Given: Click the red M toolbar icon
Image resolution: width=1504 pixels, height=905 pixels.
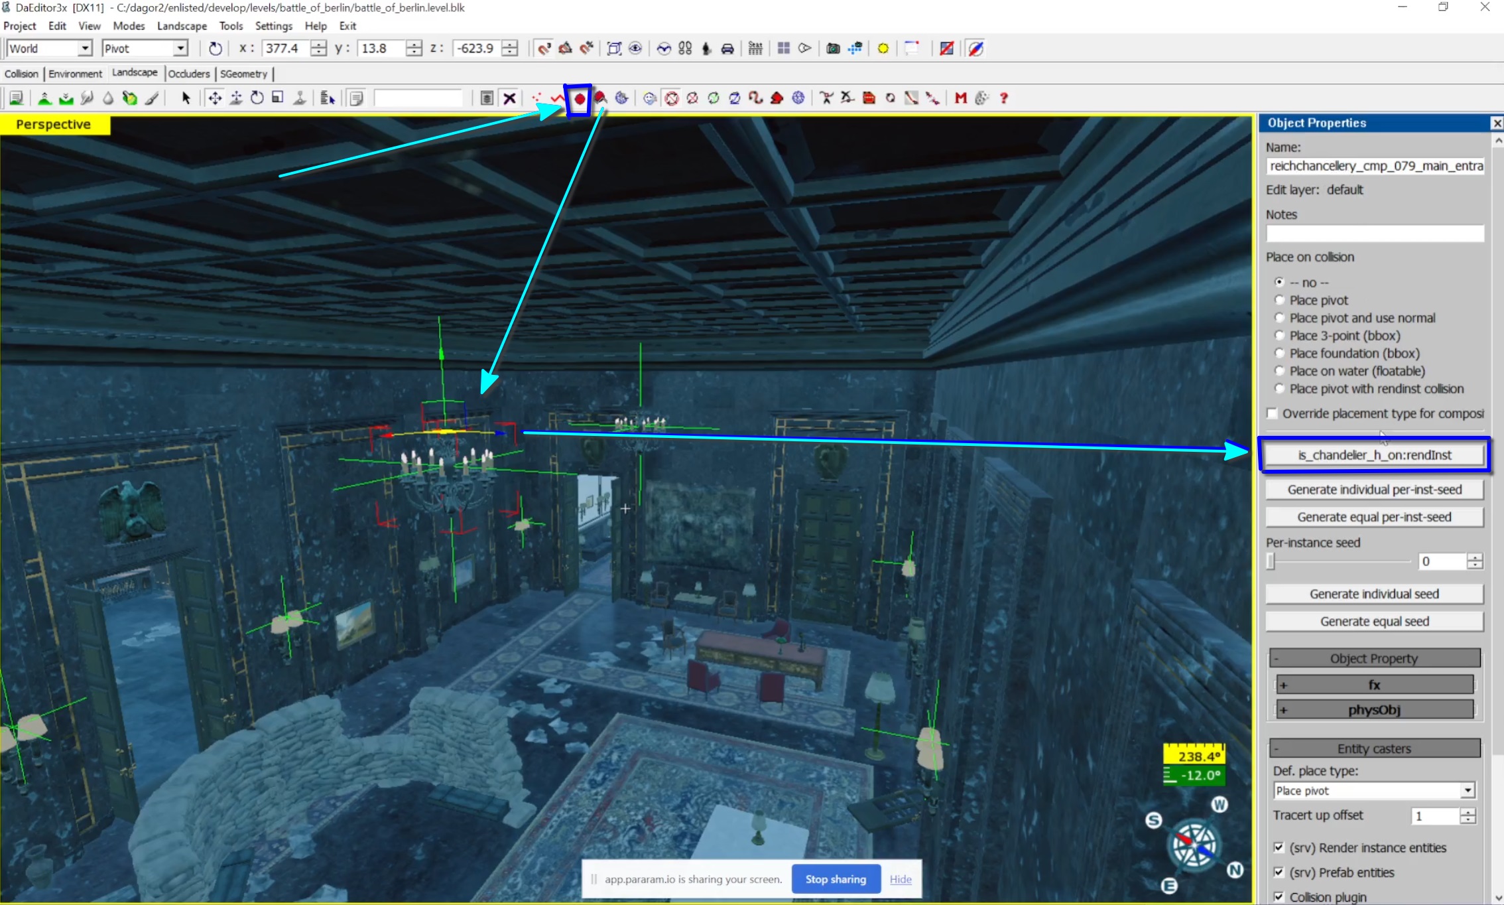Looking at the screenshot, I should click(x=960, y=98).
